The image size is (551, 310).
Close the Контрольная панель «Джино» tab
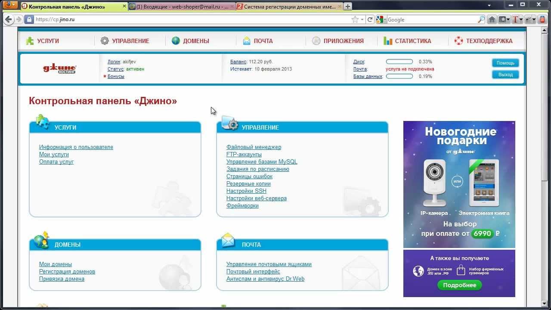124,6
